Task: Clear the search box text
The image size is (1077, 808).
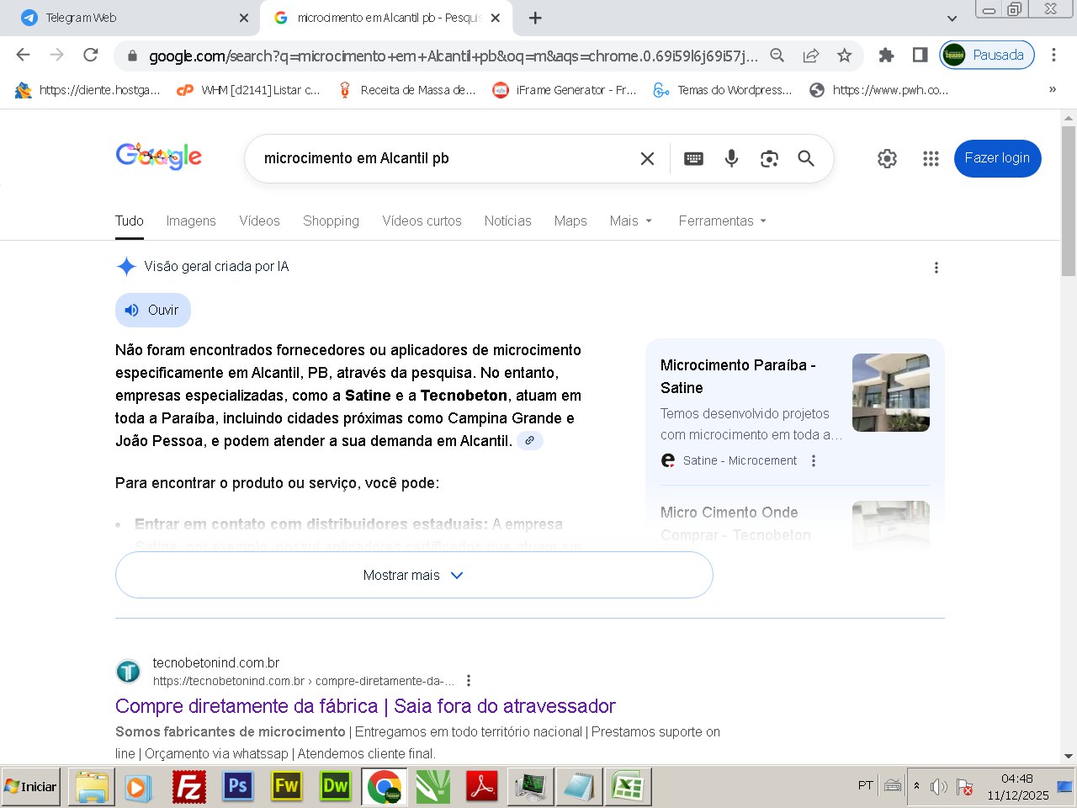Action: coord(647,158)
